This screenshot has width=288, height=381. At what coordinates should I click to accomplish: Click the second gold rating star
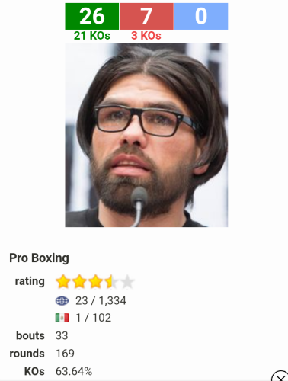[79, 281]
